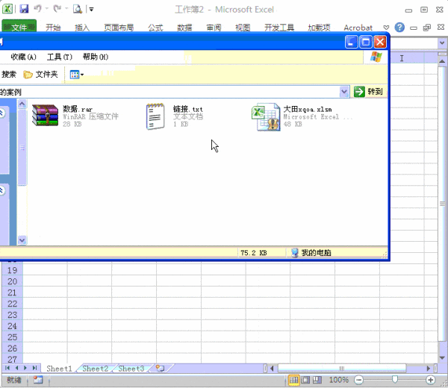Click the zoom slider handle

tap(394, 379)
